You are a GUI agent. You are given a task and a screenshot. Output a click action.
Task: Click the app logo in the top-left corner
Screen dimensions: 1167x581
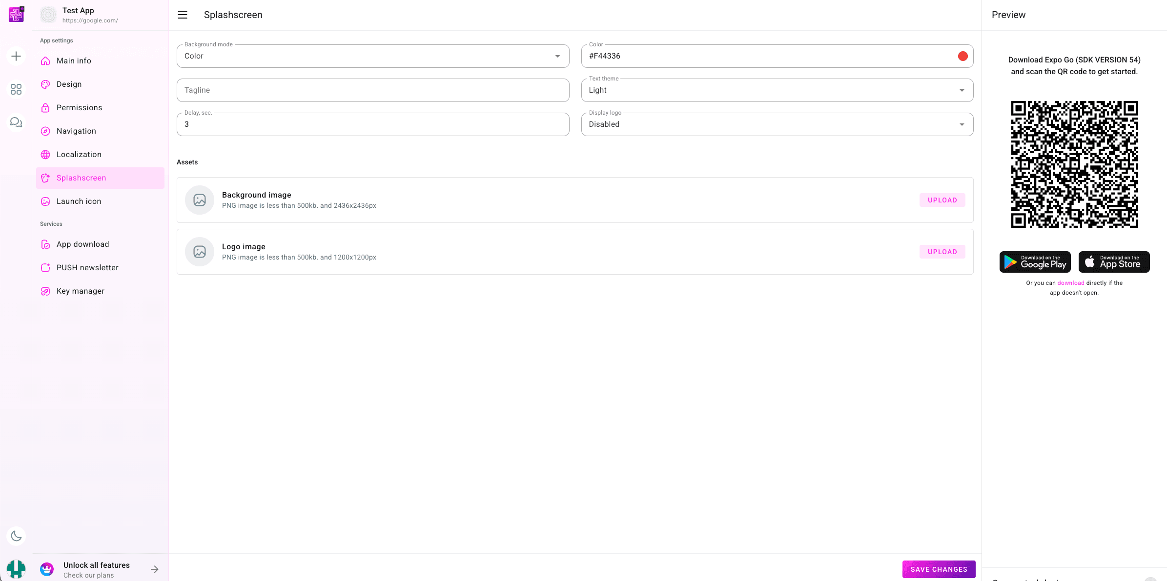click(x=16, y=15)
